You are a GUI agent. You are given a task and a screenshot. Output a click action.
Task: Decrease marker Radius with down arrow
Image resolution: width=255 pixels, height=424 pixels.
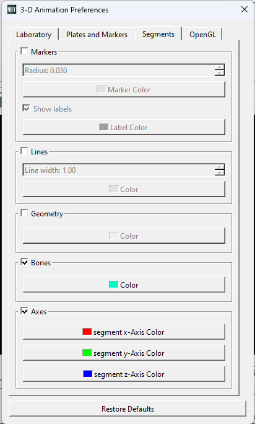tap(220, 73)
